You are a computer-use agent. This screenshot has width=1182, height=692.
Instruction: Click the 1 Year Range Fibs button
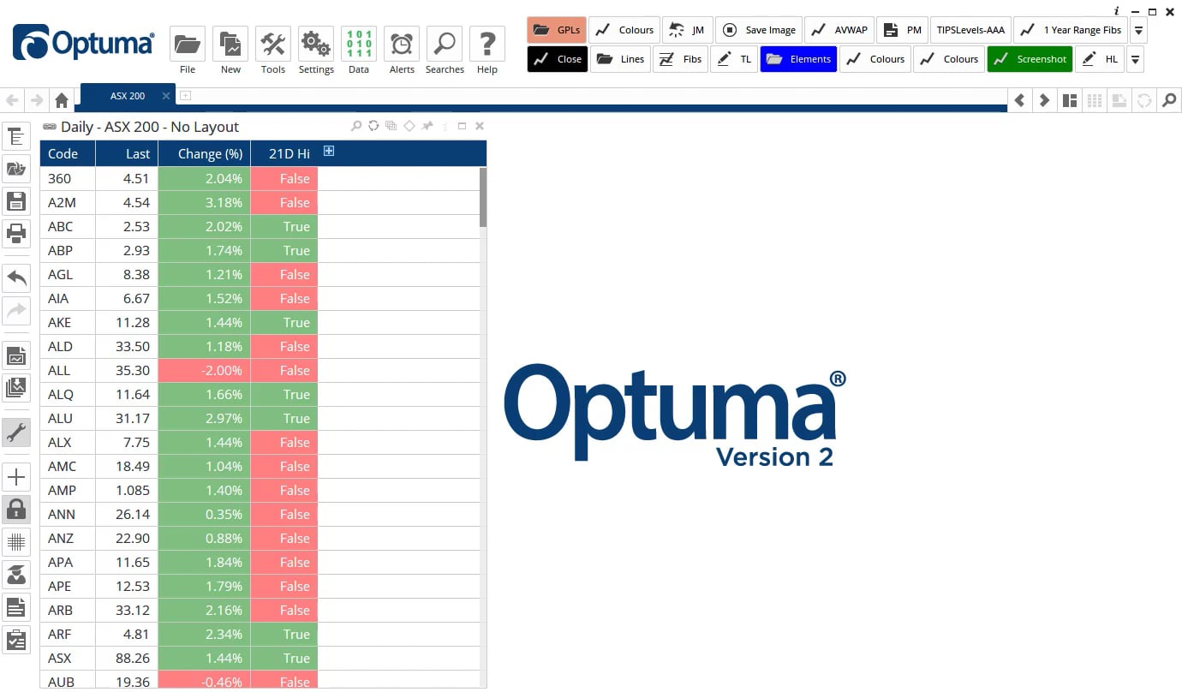[1071, 30]
